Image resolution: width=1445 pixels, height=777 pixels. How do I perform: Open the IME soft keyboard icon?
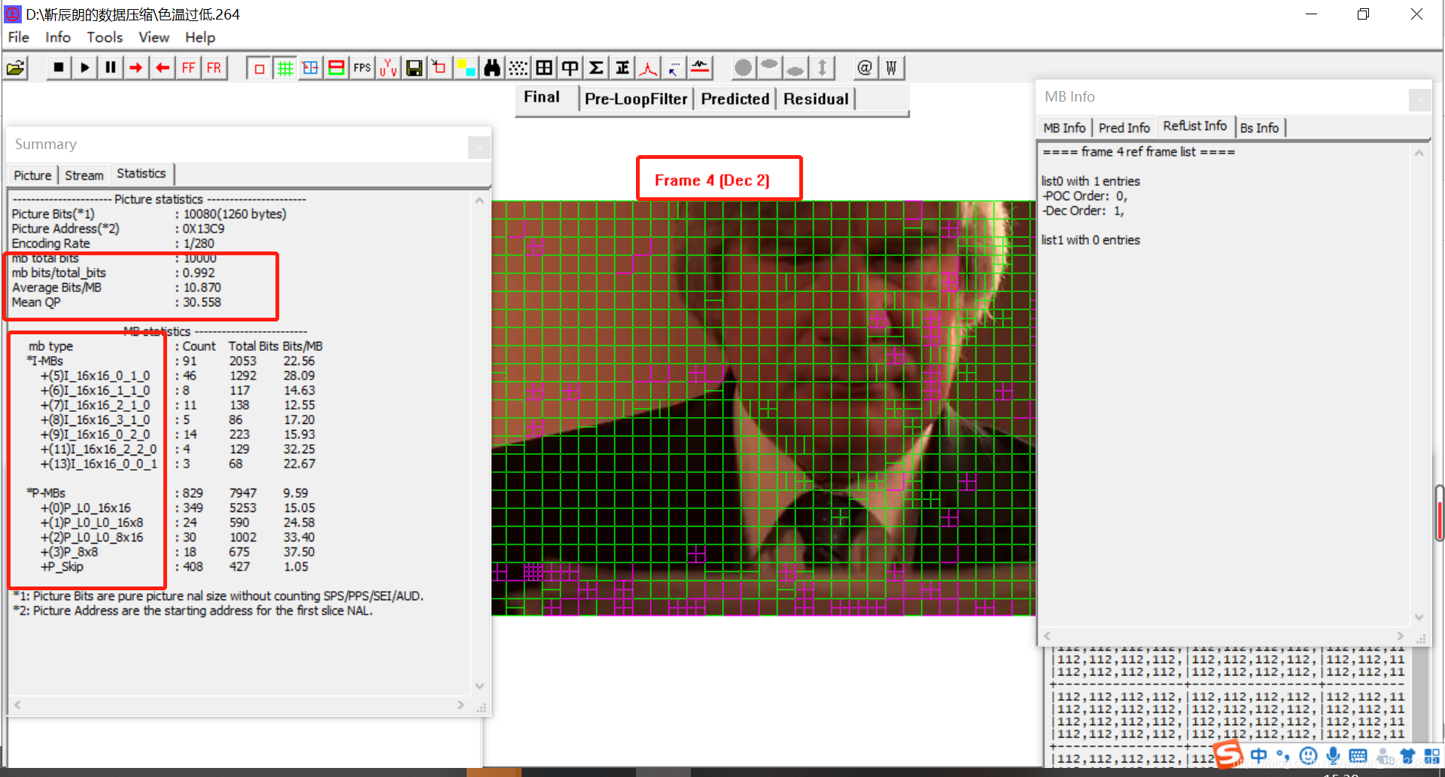click(1358, 756)
